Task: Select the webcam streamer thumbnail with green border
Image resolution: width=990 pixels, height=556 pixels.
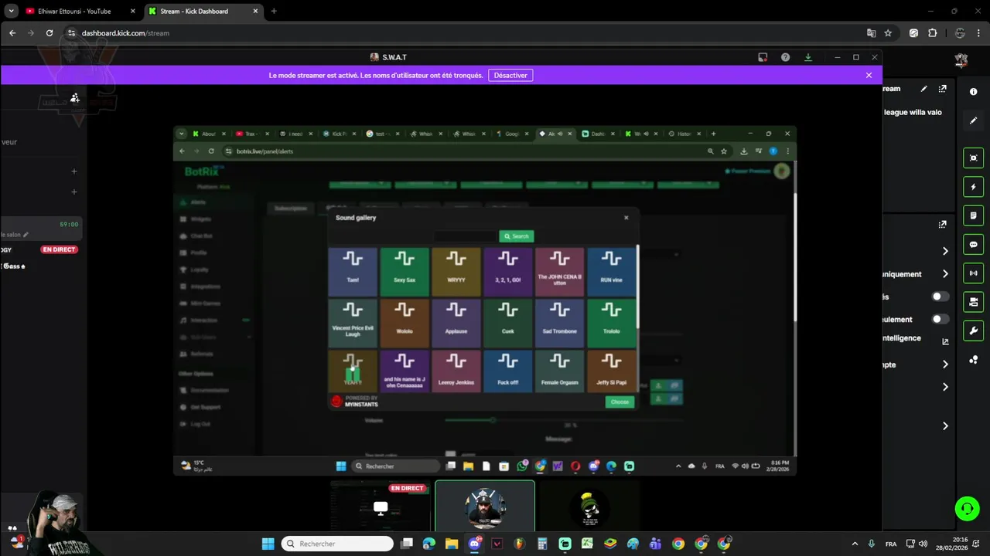Action: point(485,505)
